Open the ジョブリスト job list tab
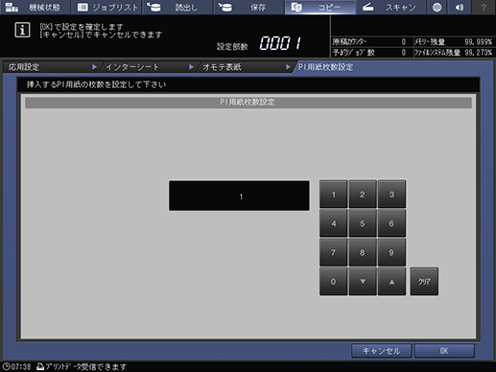The width and height of the screenshot is (496, 372). (106, 7)
